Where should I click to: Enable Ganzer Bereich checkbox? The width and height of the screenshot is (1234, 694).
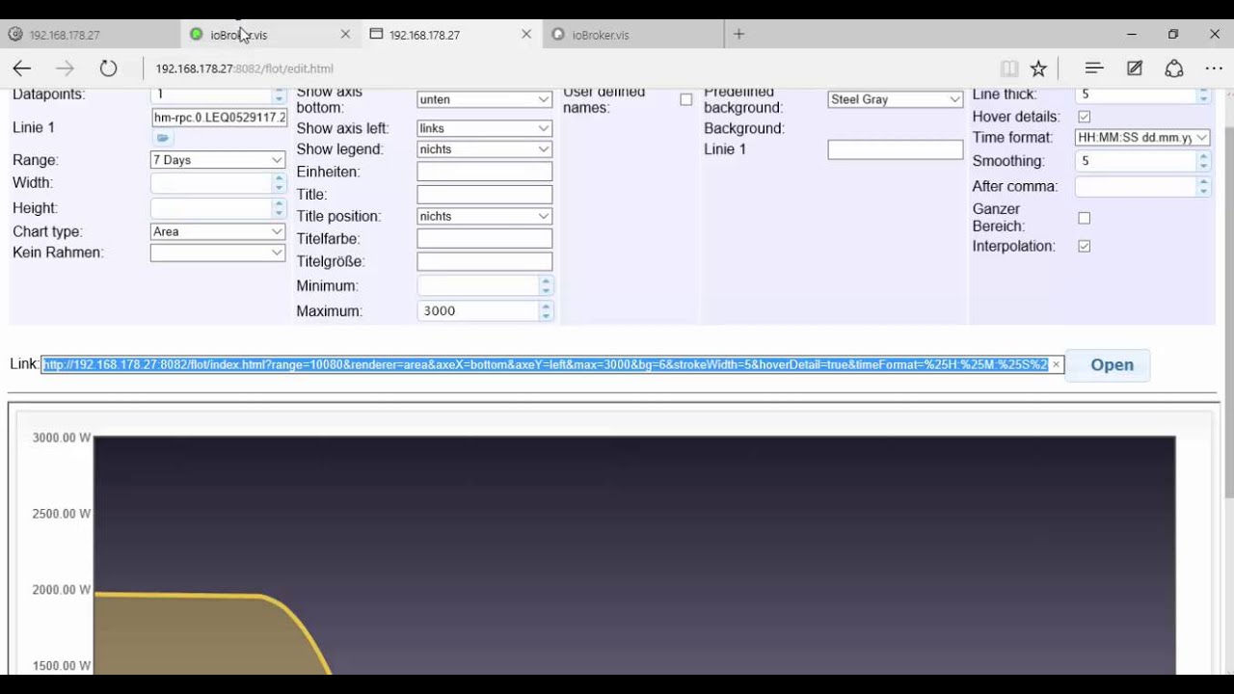(1084, 218)
